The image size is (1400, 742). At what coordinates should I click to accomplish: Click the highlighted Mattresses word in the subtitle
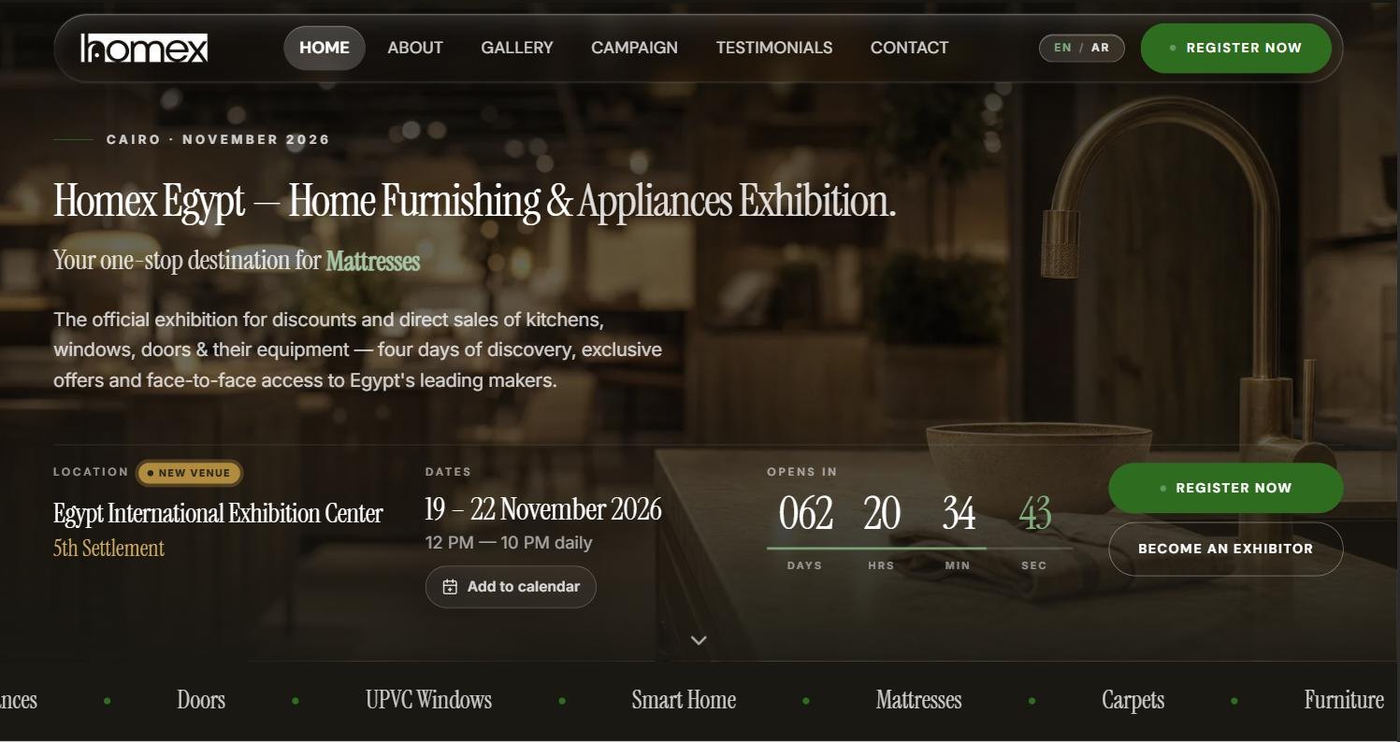coord(373,261)
